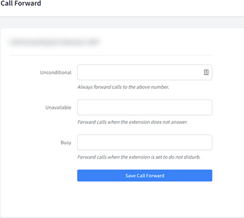Screen dimensions: 244x218
Task: Click the divider line under the blurred title
Action: click(x=111, y=55)
